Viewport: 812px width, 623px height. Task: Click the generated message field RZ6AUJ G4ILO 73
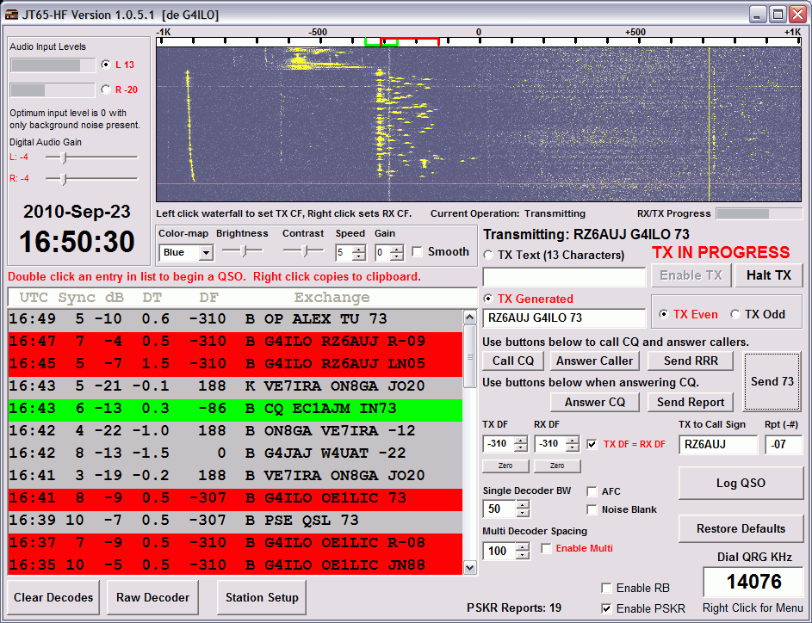565,318
